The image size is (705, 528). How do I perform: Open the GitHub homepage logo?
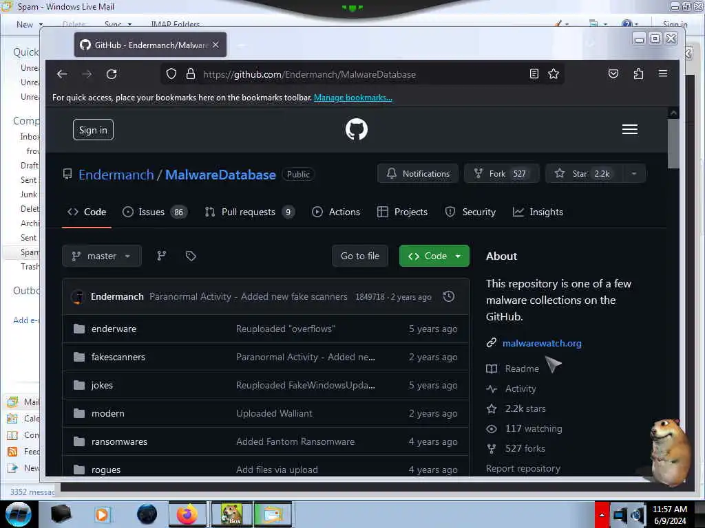[357, 129]
